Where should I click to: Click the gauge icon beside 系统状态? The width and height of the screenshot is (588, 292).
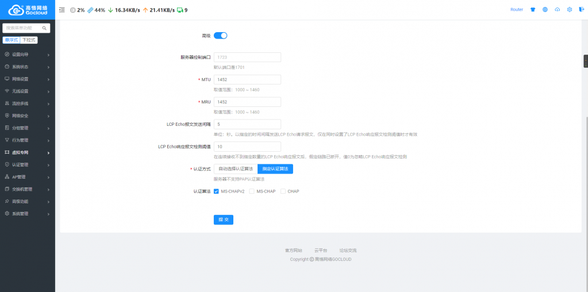[x=7, y=67]
